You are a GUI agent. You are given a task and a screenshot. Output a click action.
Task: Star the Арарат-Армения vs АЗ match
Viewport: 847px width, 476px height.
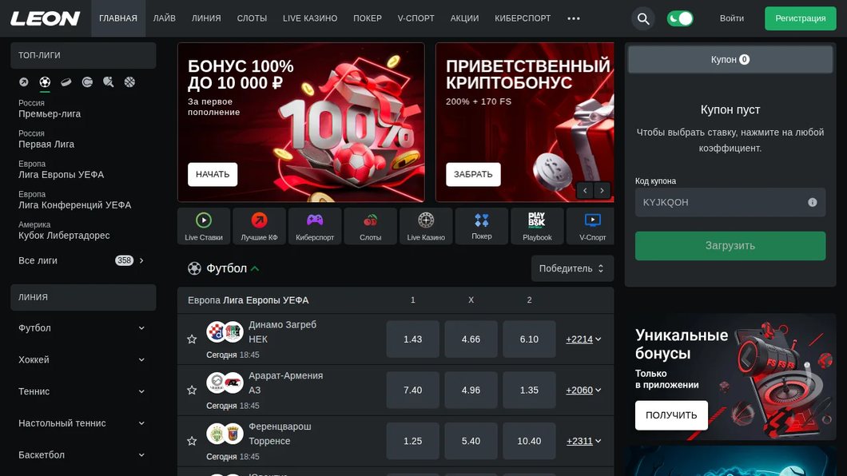pyautogui.click(x=192, y=390)
